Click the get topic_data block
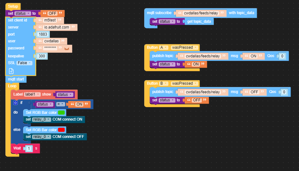The height and width of the screenshot is (171, 299). 199,21
